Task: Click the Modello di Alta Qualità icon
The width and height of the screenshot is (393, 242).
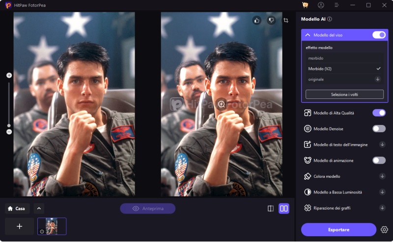Action: 308,113
